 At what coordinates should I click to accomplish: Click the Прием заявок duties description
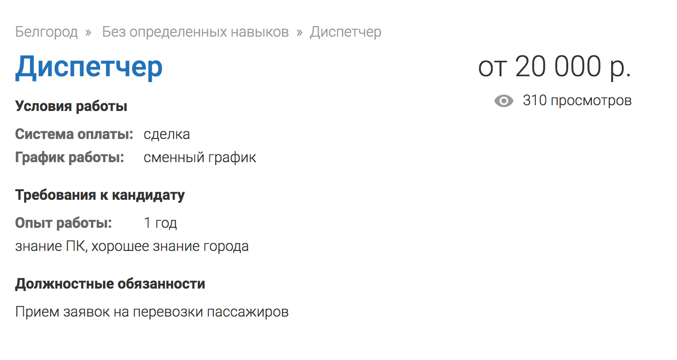tap(152, 312)
